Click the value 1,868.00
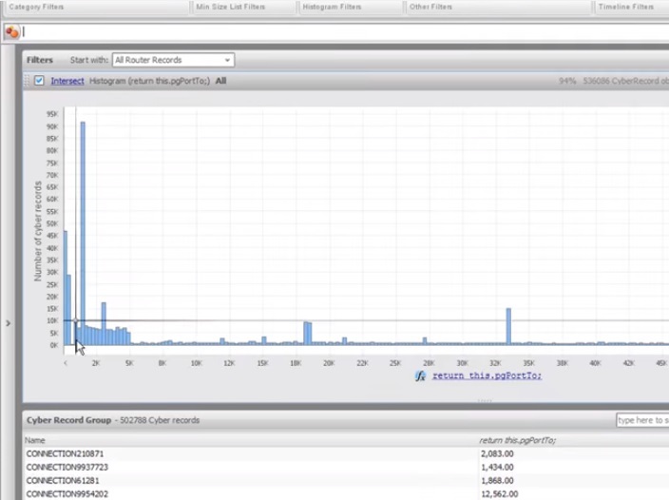The height and width of the screenshot is (500, 669). click(497, 480)
